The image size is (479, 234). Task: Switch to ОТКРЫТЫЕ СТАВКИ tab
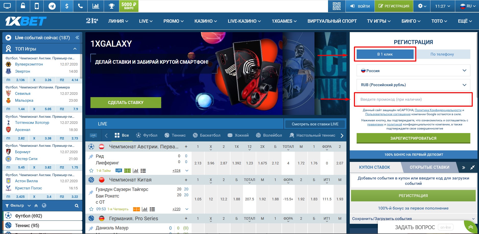[429, 167]
